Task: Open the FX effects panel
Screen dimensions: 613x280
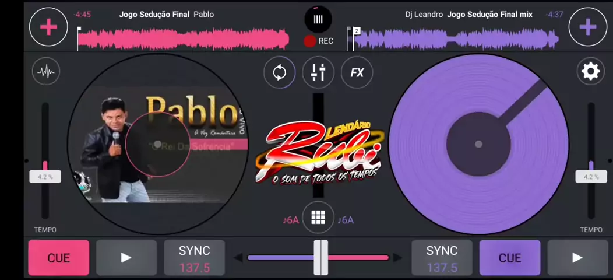Action: (x=357, y=72)
